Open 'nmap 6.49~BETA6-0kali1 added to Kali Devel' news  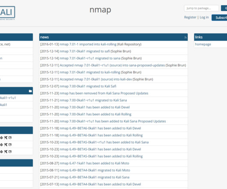(100, 128)
